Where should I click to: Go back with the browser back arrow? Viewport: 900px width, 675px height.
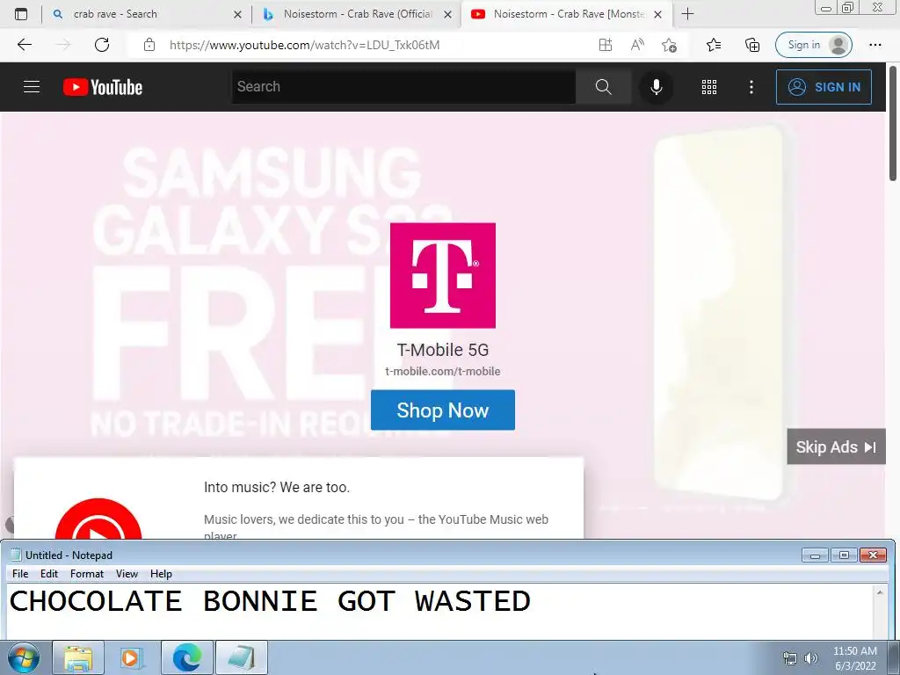coord(24,45)
